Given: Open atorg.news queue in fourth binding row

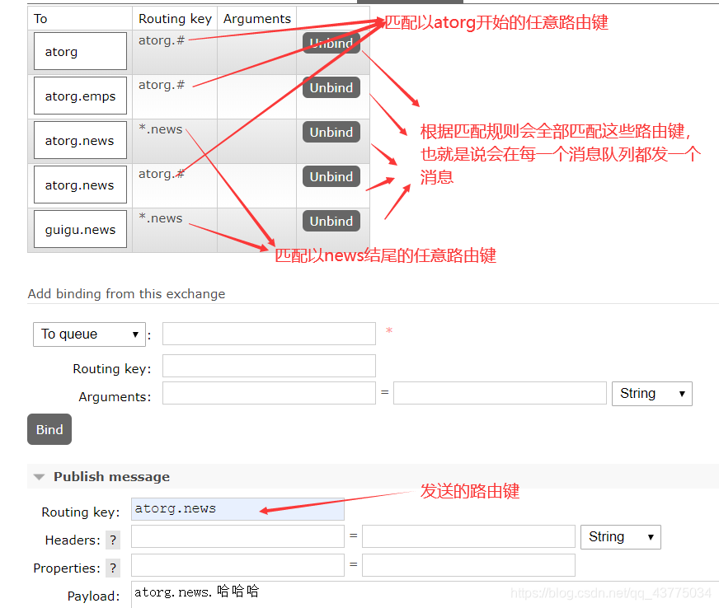Looking at the screenshot, I should [x=79, y=185].
